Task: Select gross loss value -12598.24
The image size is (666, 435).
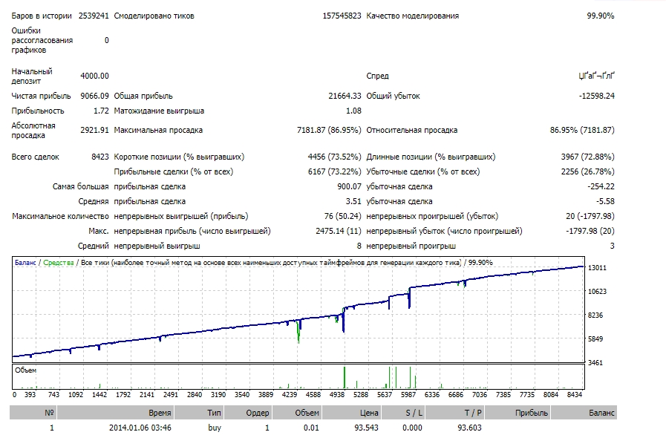Action: click(x=597, y=96)
